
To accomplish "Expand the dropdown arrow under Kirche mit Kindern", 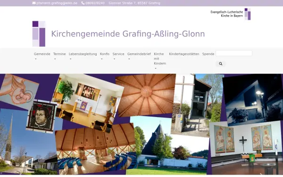I will coord(156,68).
